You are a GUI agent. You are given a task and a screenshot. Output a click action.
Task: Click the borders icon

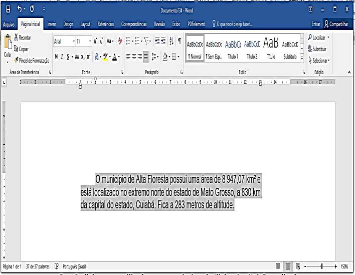pyautogui.click(x=174, y=57)
